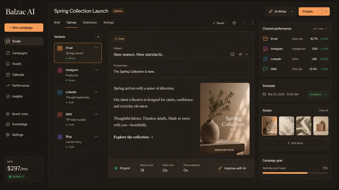Switch to the Brief tab
Image resolution: width=339 pixels, height=190 pixels.
point(57,23)
